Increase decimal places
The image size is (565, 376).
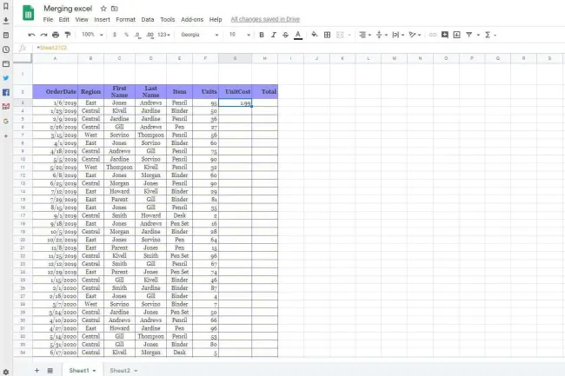point(150,35)
